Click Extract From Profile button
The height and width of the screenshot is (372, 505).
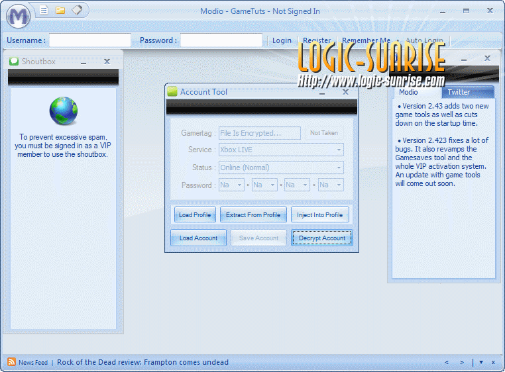(x=253, y=214)
